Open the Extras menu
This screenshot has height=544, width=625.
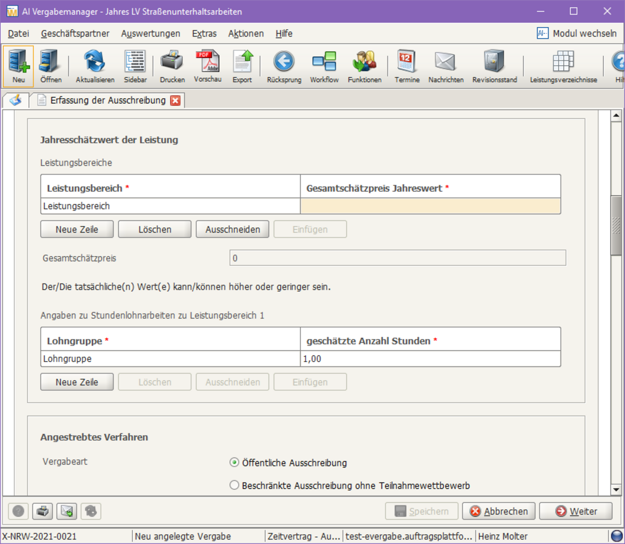204,33
